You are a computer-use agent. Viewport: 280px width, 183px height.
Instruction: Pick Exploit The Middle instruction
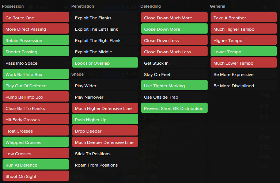[105, 52]
